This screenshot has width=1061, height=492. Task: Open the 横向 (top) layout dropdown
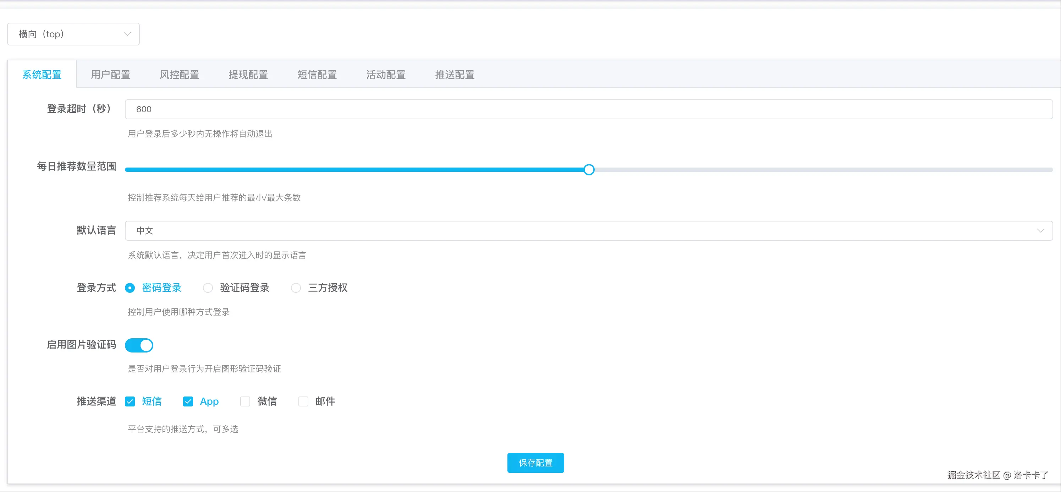73,34
